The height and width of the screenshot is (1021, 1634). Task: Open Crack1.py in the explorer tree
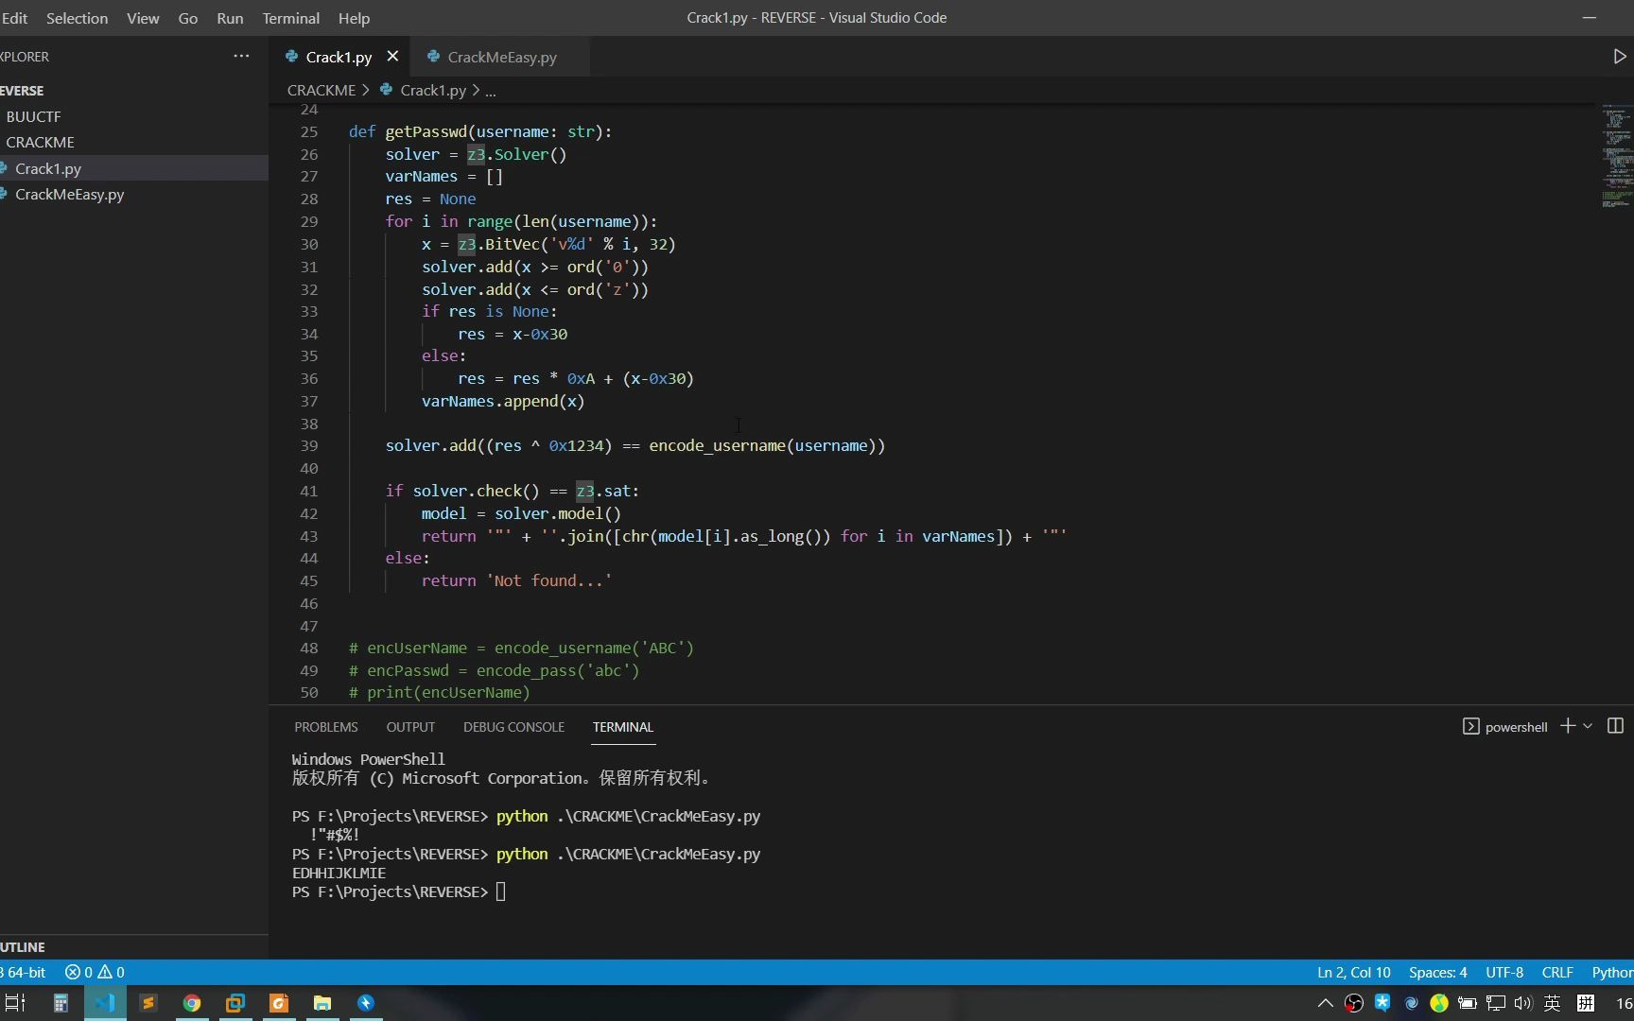tap(134, 168)
